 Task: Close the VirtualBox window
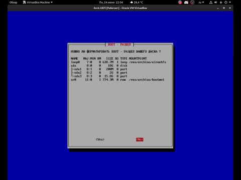[230, 8]
